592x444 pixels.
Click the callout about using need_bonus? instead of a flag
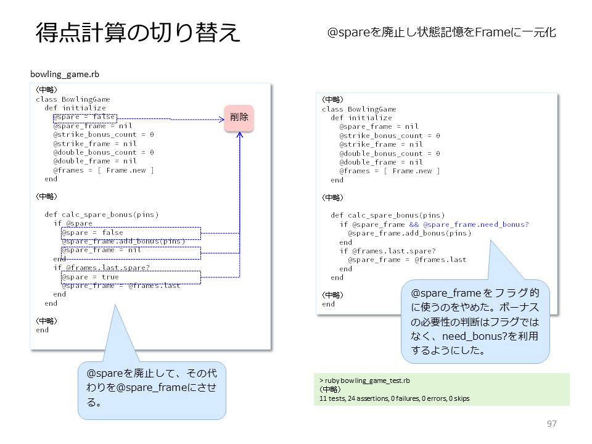(475, 321)
